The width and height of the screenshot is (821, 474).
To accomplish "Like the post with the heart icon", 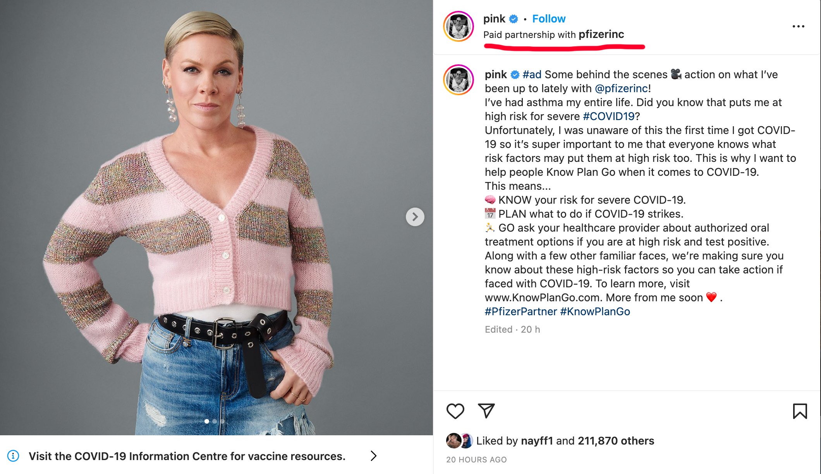I will click(455, 411).
